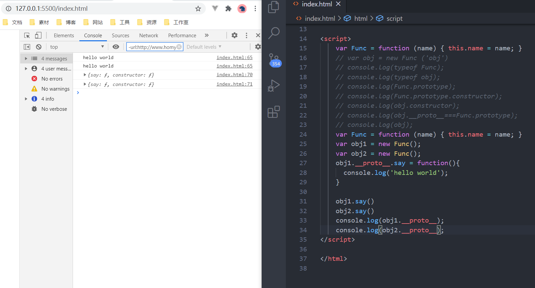The height and width of the screenshot is (288, 535).
Task: Open first index.html:65 source link
Action: click(234, 57)
